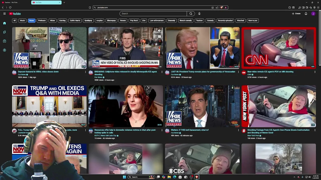321x180 pixels.
Task: Open the Brave Shields icon in the address bar
Action: 222,7
